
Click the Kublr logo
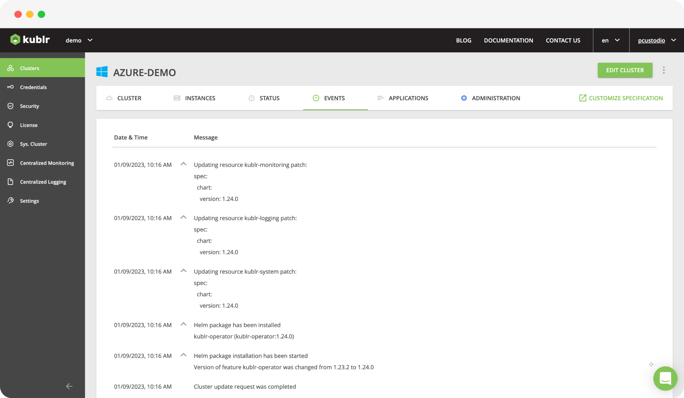30,39
